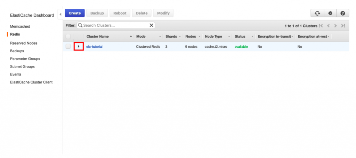This screenshot has height=158, width=356.
Task: Click the available status text
Action: (x=241, y=47)
